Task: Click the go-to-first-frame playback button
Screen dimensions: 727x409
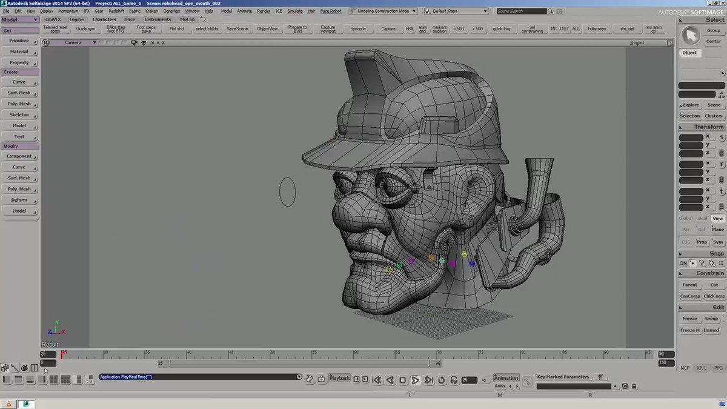Action: (376, 380)
